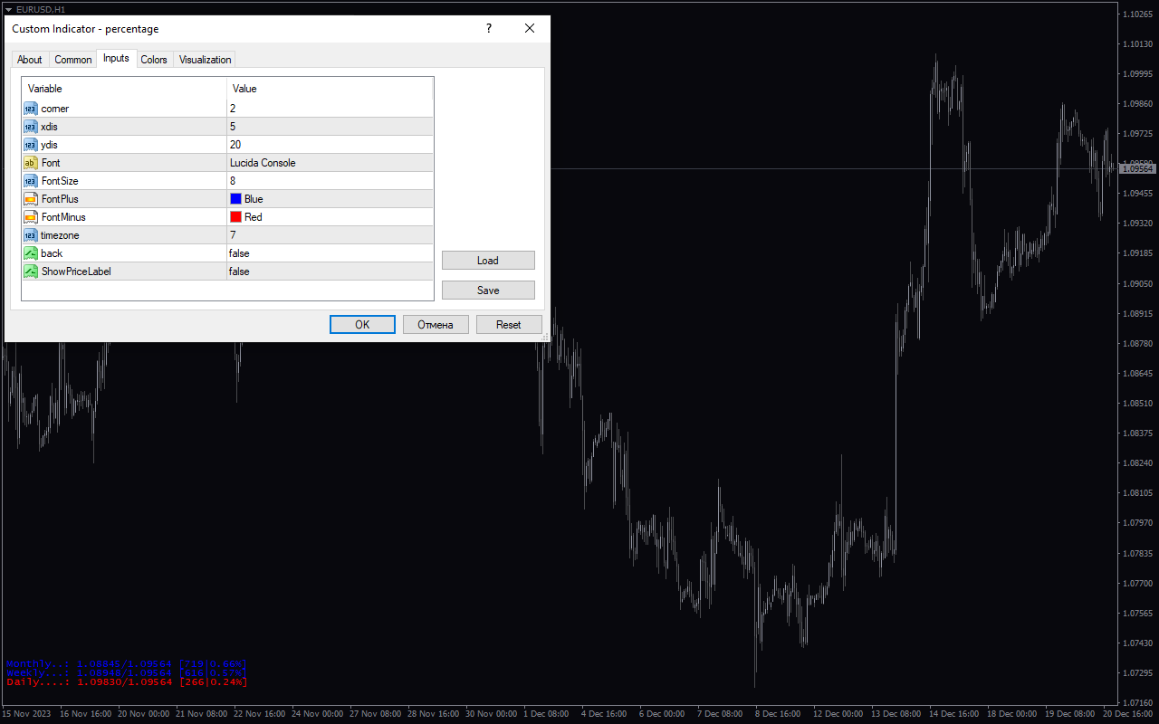Image resolution: width=1159 pixels, height=724 pixels.
Task: Click the color type icon beside FontMinus
Action: tap(31, 217)
